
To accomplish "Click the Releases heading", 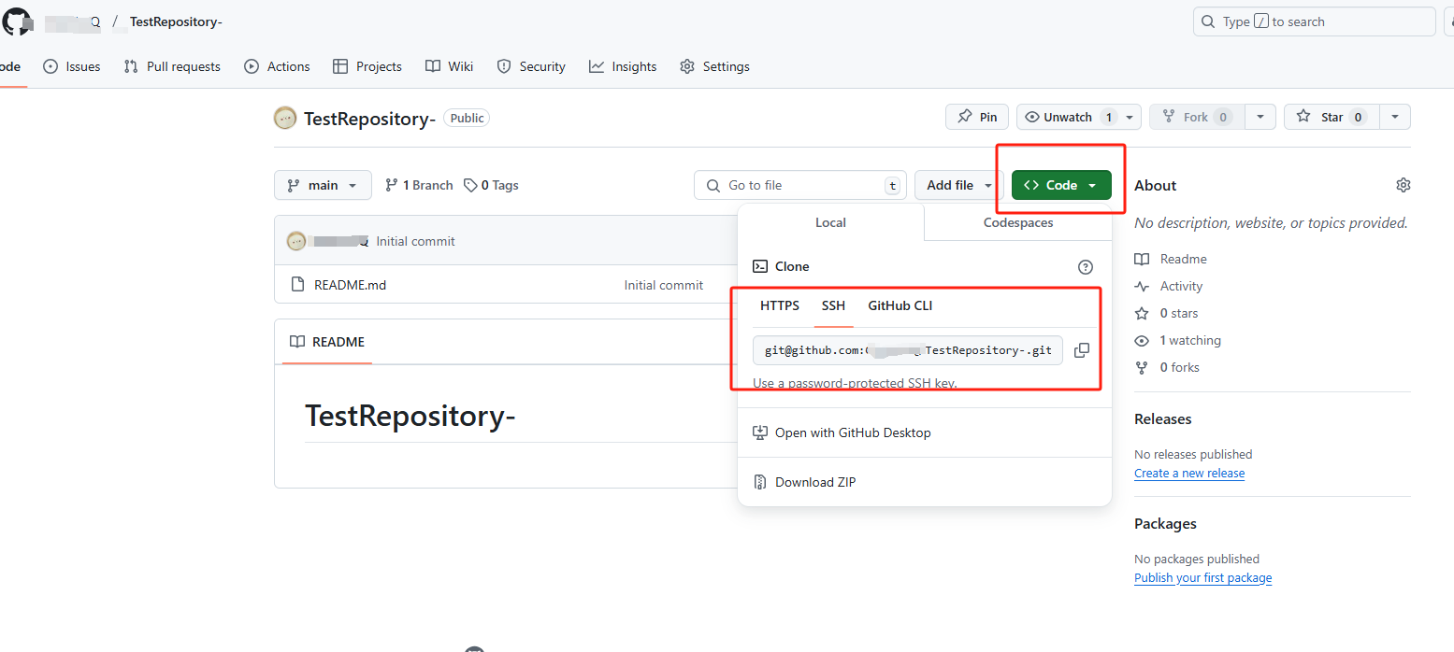I will [x=1163, y=418].
